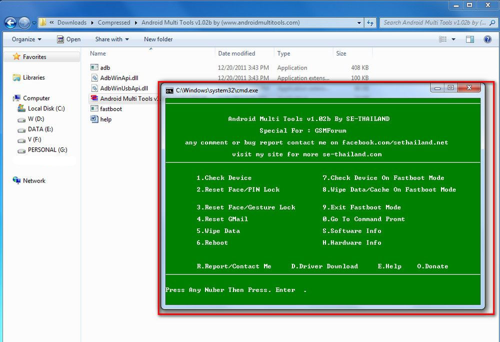
Task: Click the Forward navigation arrow in Explorer
Action: point(24,22)
